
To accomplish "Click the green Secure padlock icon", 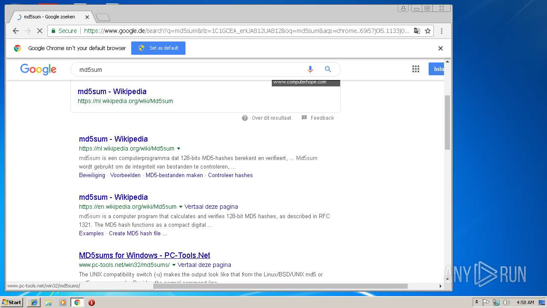I will [53, 31].
